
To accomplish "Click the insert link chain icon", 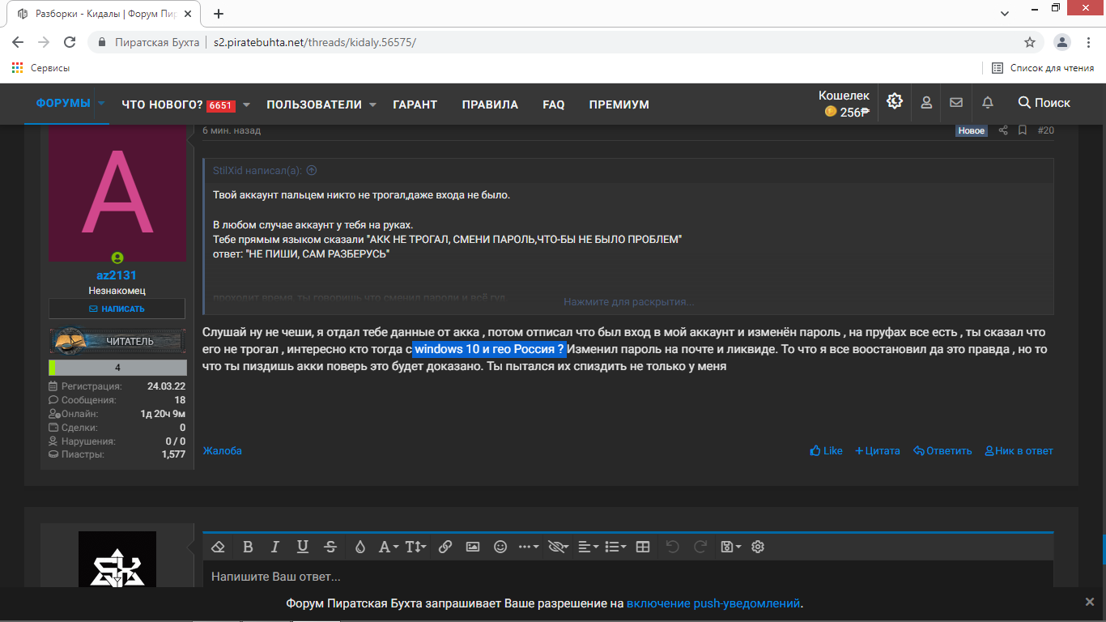I will click(445, 547).
